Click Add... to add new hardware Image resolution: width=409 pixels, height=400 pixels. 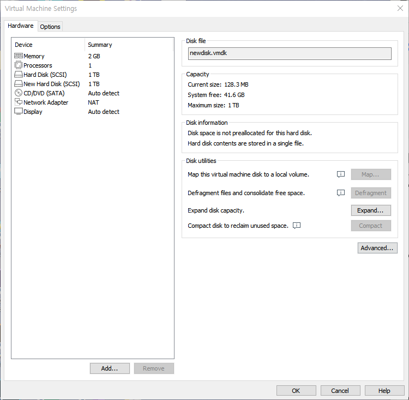110,368
